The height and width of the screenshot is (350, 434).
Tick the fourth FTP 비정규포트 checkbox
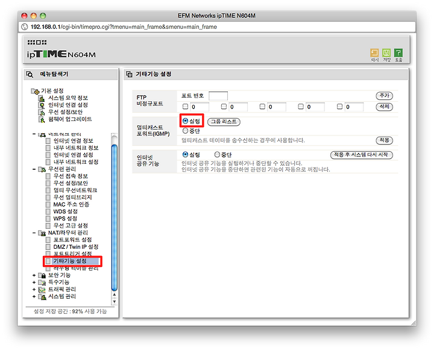click(x=301, y=107)
